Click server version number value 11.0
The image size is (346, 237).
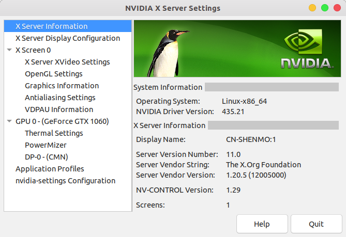click(x=233, y=154)
